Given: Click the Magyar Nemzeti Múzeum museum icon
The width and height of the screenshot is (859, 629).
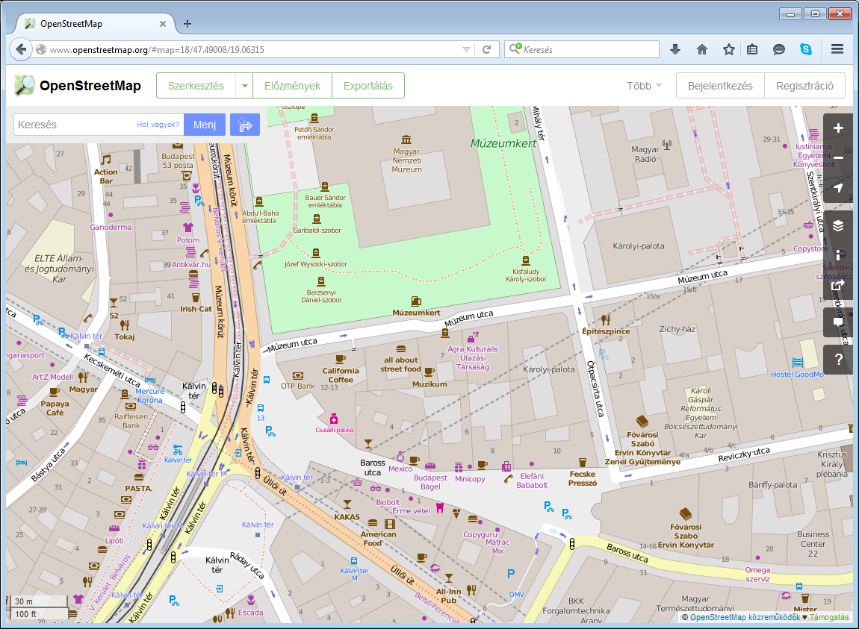Looking at the screenshot, I should (406, 139).
